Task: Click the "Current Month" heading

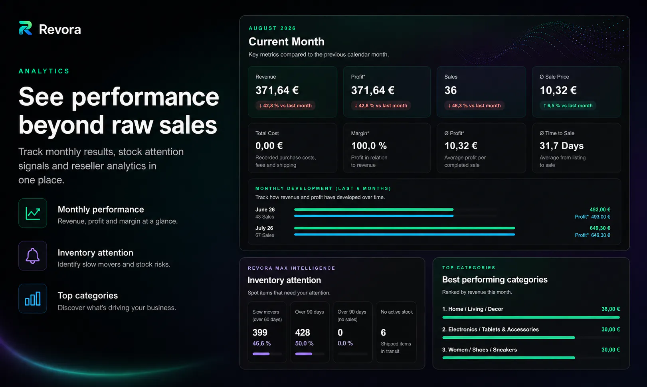Action: pyautogui.click(x=287, y=41)
